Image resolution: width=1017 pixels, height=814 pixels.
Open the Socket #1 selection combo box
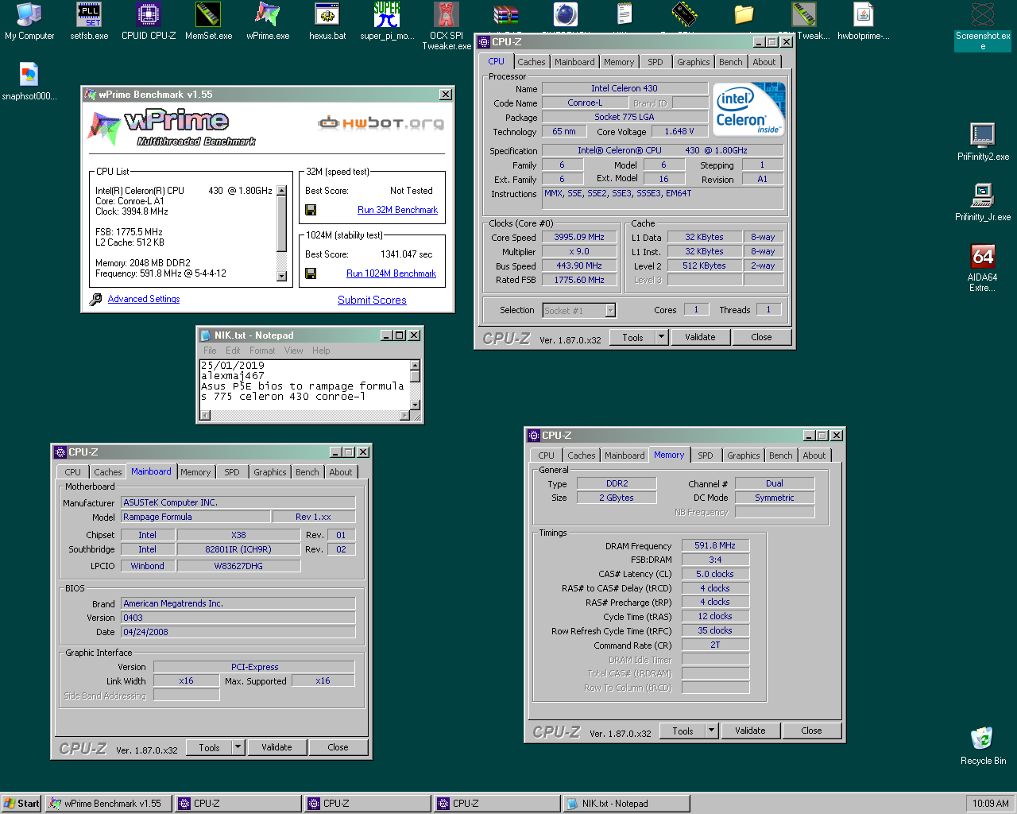click(579, 310)
